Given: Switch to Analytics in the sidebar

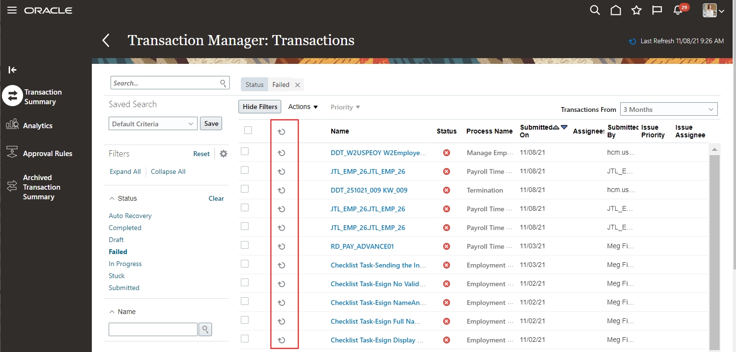Looking at the screenshot, I should point(37,125).
